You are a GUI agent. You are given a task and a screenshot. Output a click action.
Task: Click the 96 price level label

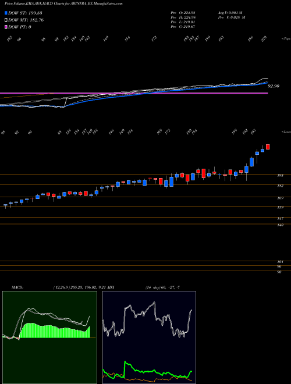click(x=279, y=267)
